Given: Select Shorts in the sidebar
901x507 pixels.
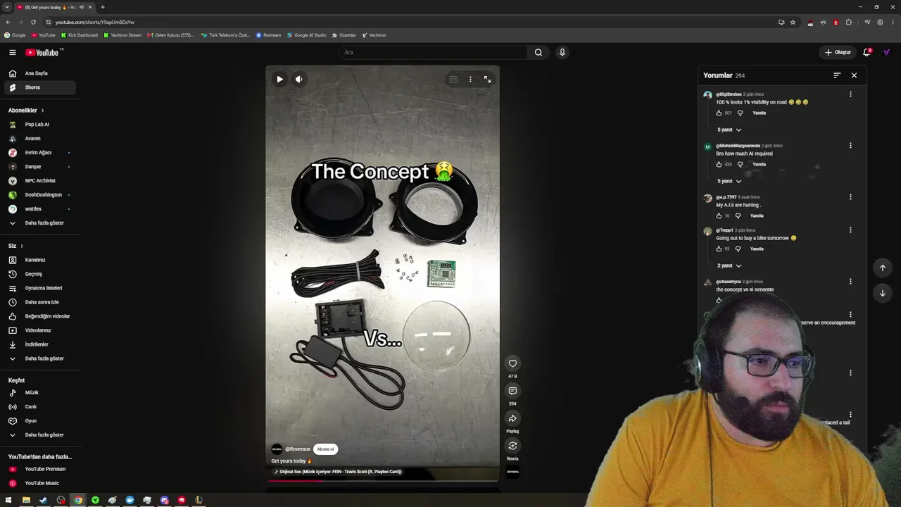Looking at the screenshot, I should (41, 87).
